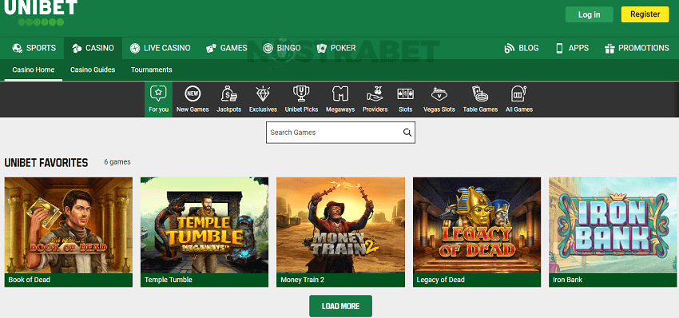
Task: Click the Iron Bank title label
Action: [x=567, y=280]
